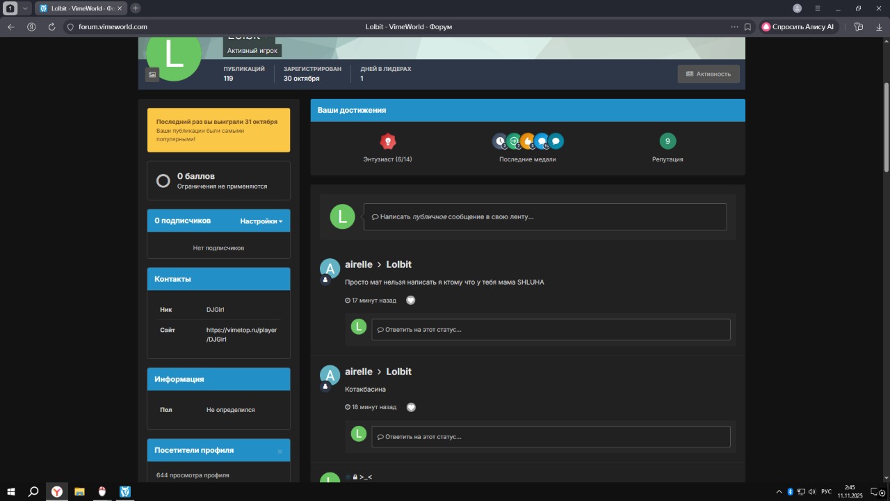Close the Посетители профиля block
This screenshot has height=501, width=890.
pos(280,452)
